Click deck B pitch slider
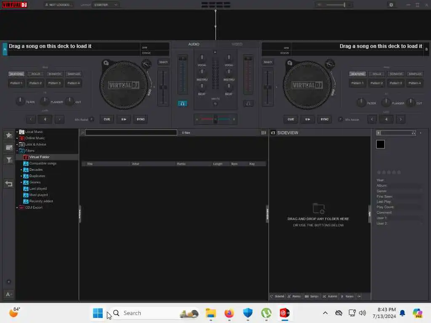The image size is (431, 323). [x=267, y=87]
